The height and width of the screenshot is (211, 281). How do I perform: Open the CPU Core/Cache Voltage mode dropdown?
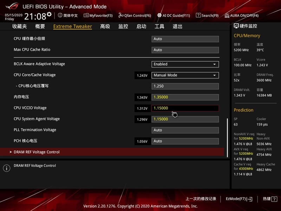[185, 75]
